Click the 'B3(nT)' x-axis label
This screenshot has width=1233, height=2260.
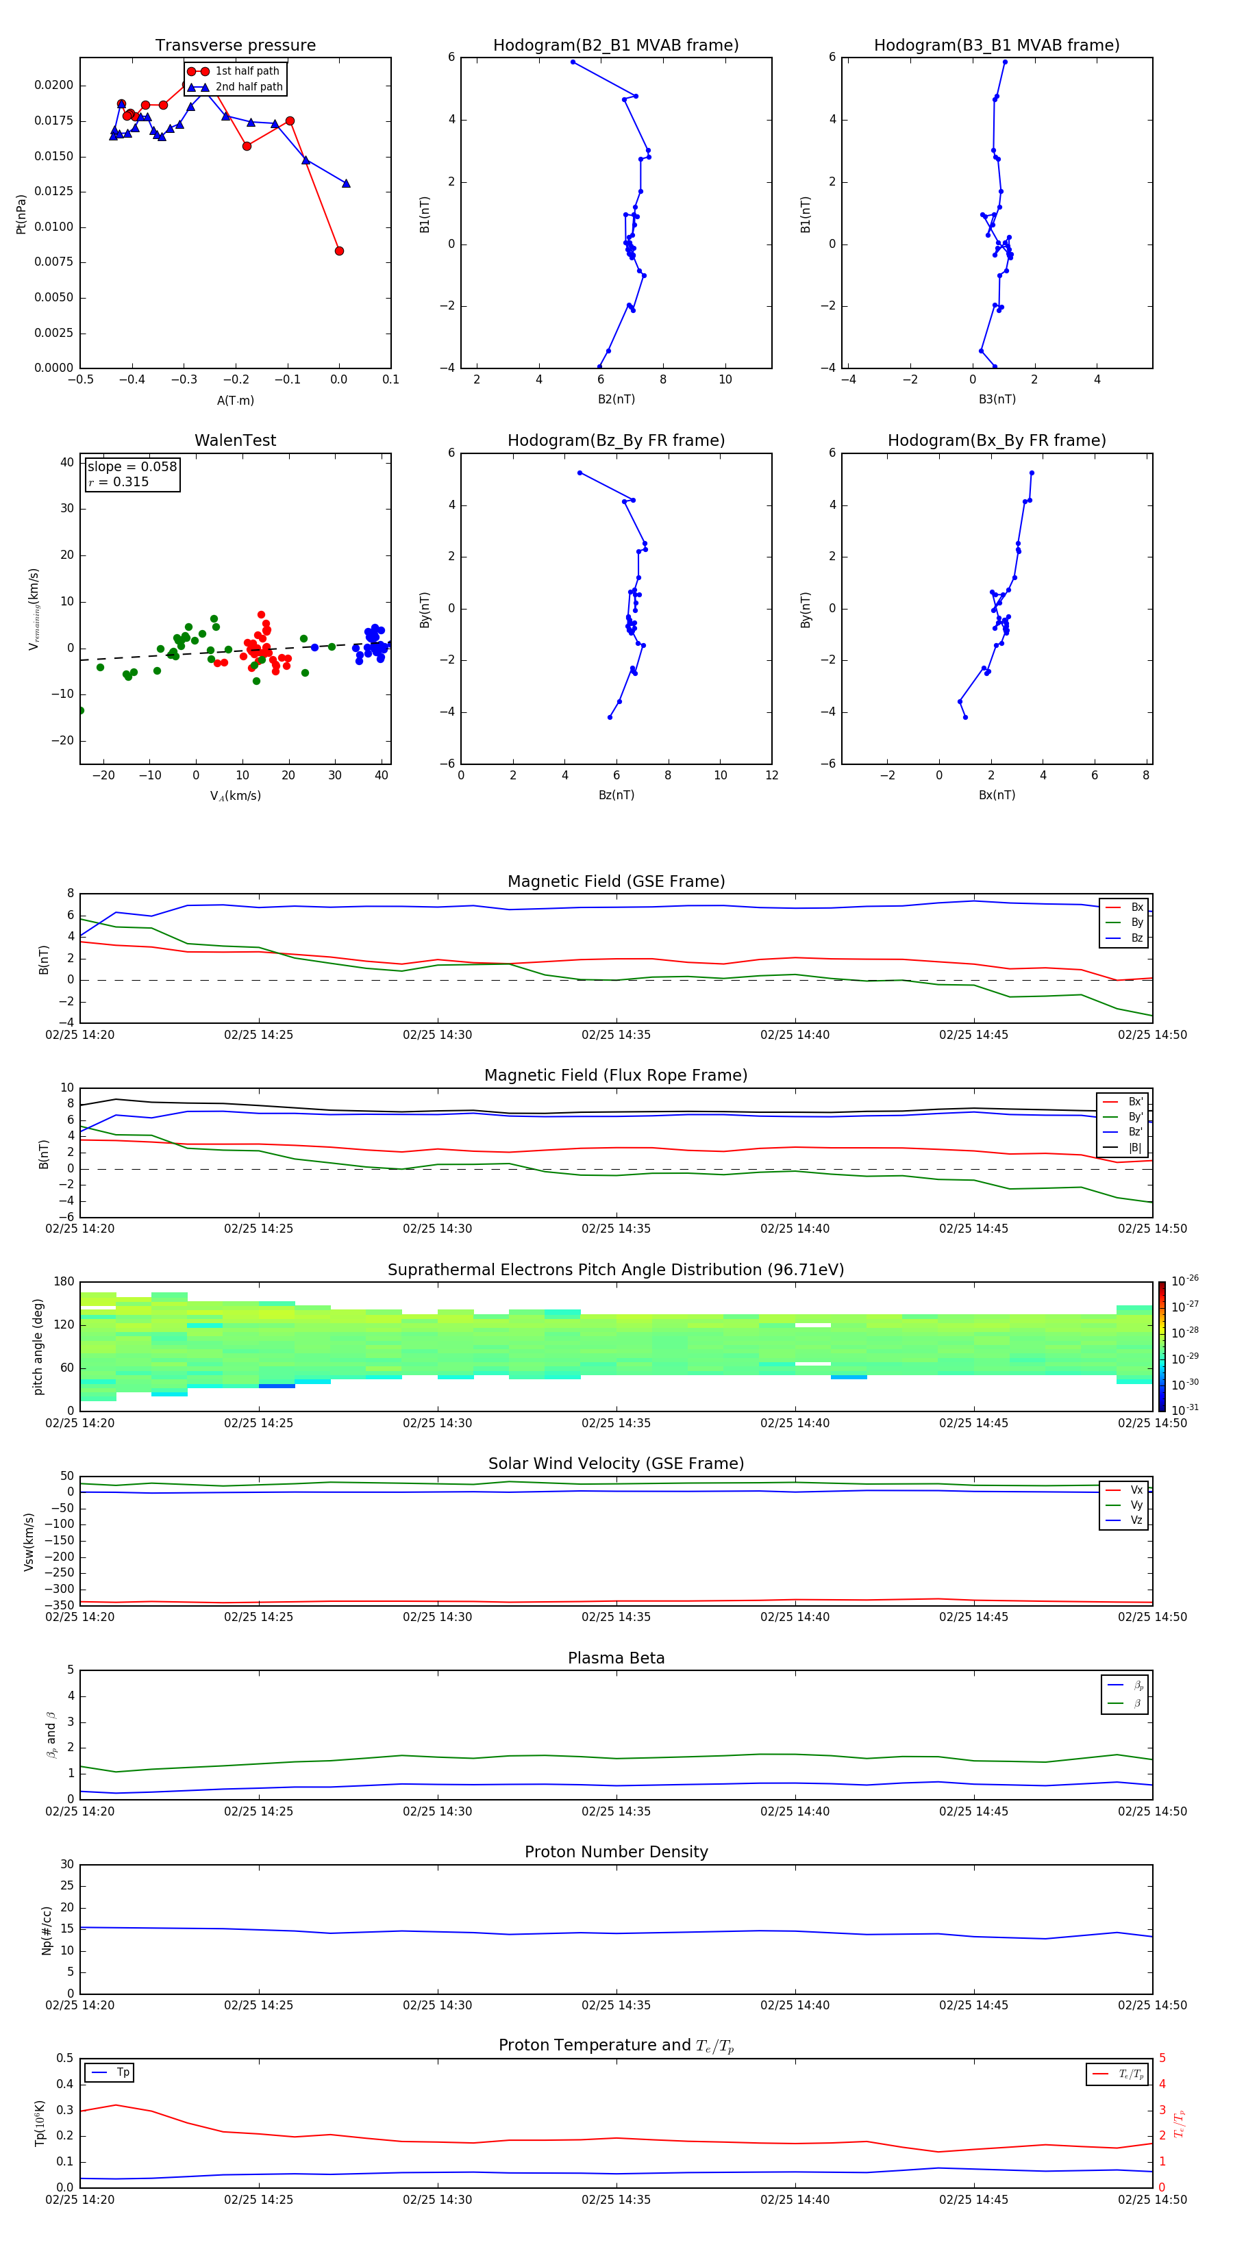pos(997,399)
